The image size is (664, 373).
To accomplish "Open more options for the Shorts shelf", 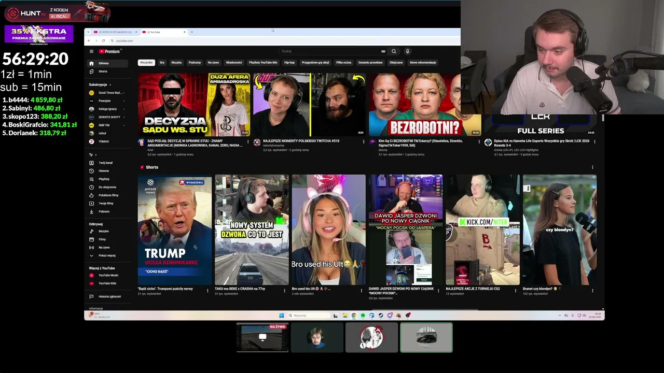I will (x=592, y=167).
